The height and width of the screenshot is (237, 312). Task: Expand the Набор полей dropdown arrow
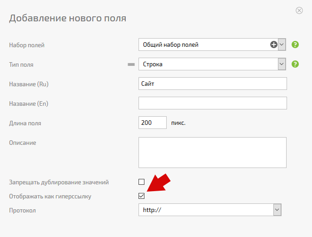282,44
